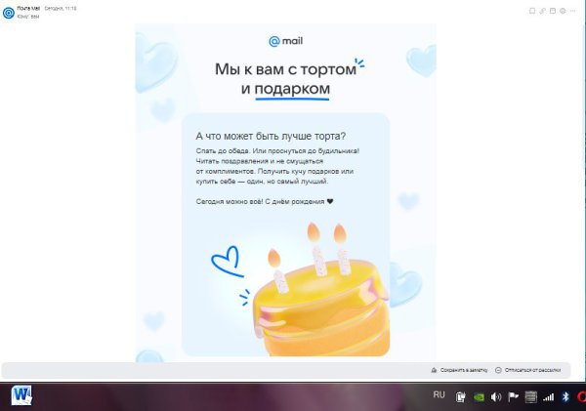Viewport: 586px width, 411px height.
Task: Click the print icon in message header
Action: (563, 11)
